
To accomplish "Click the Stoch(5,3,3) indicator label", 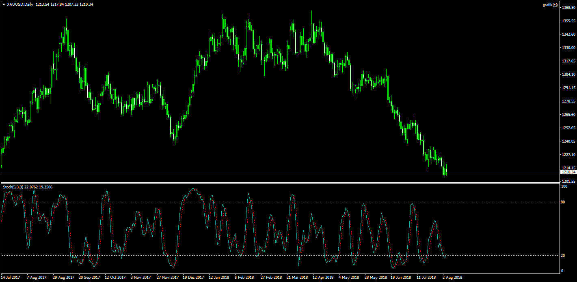I will [x=13, y=187].
